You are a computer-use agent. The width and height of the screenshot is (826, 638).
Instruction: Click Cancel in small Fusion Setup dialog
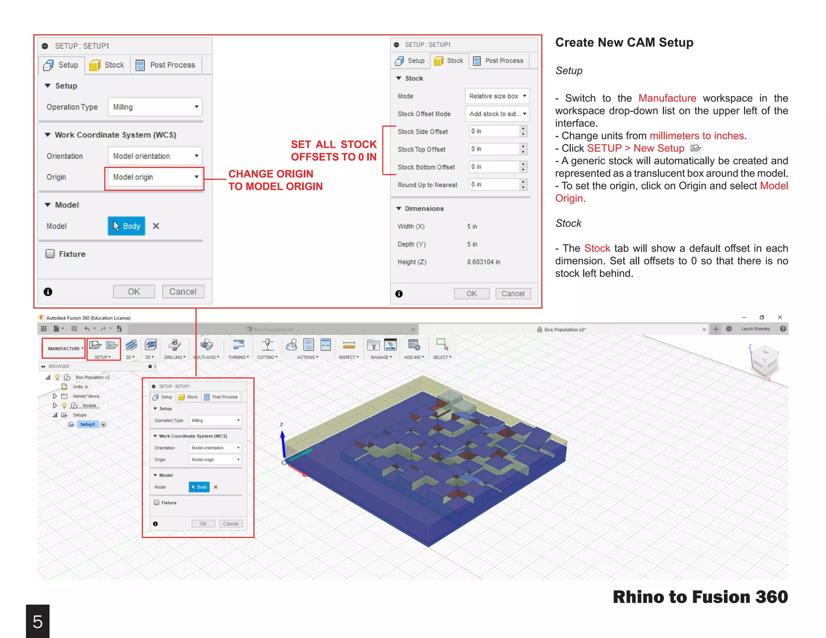click(231, 523)
